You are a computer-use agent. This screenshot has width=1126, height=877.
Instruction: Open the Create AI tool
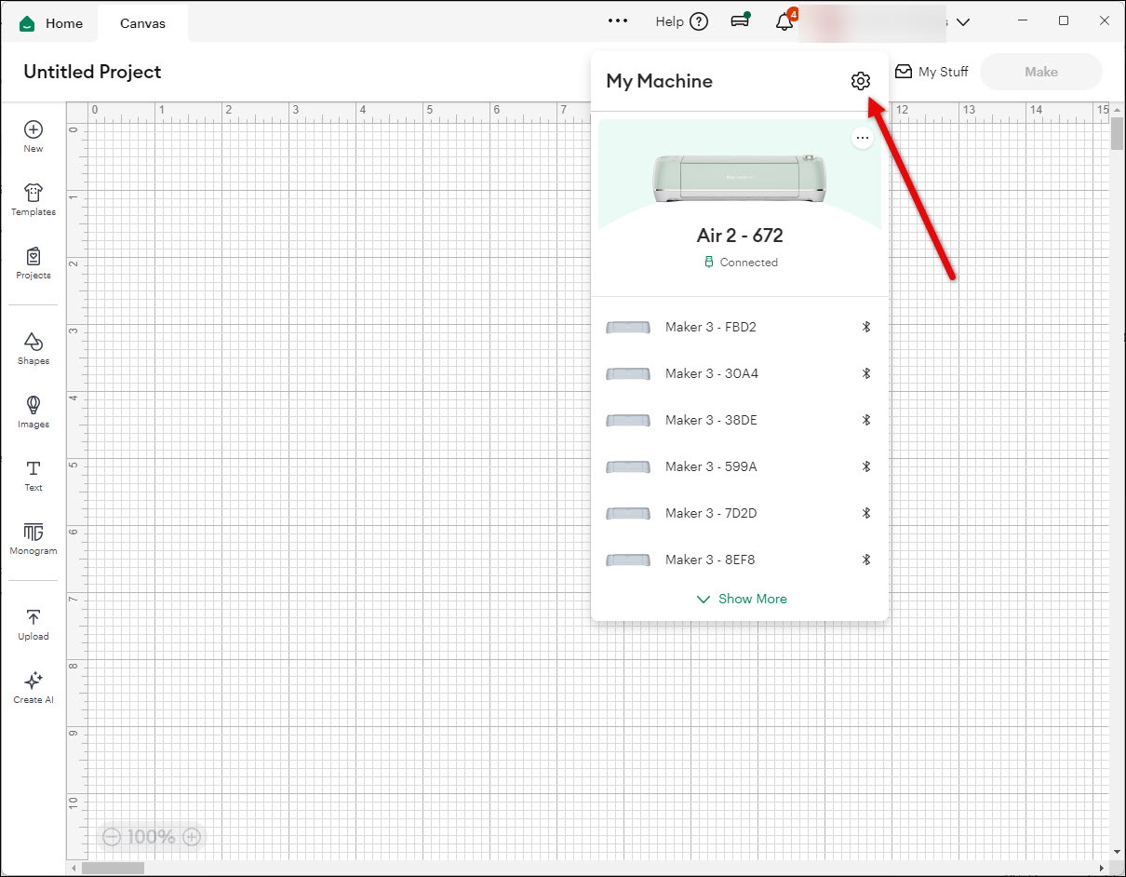point(34,681)
